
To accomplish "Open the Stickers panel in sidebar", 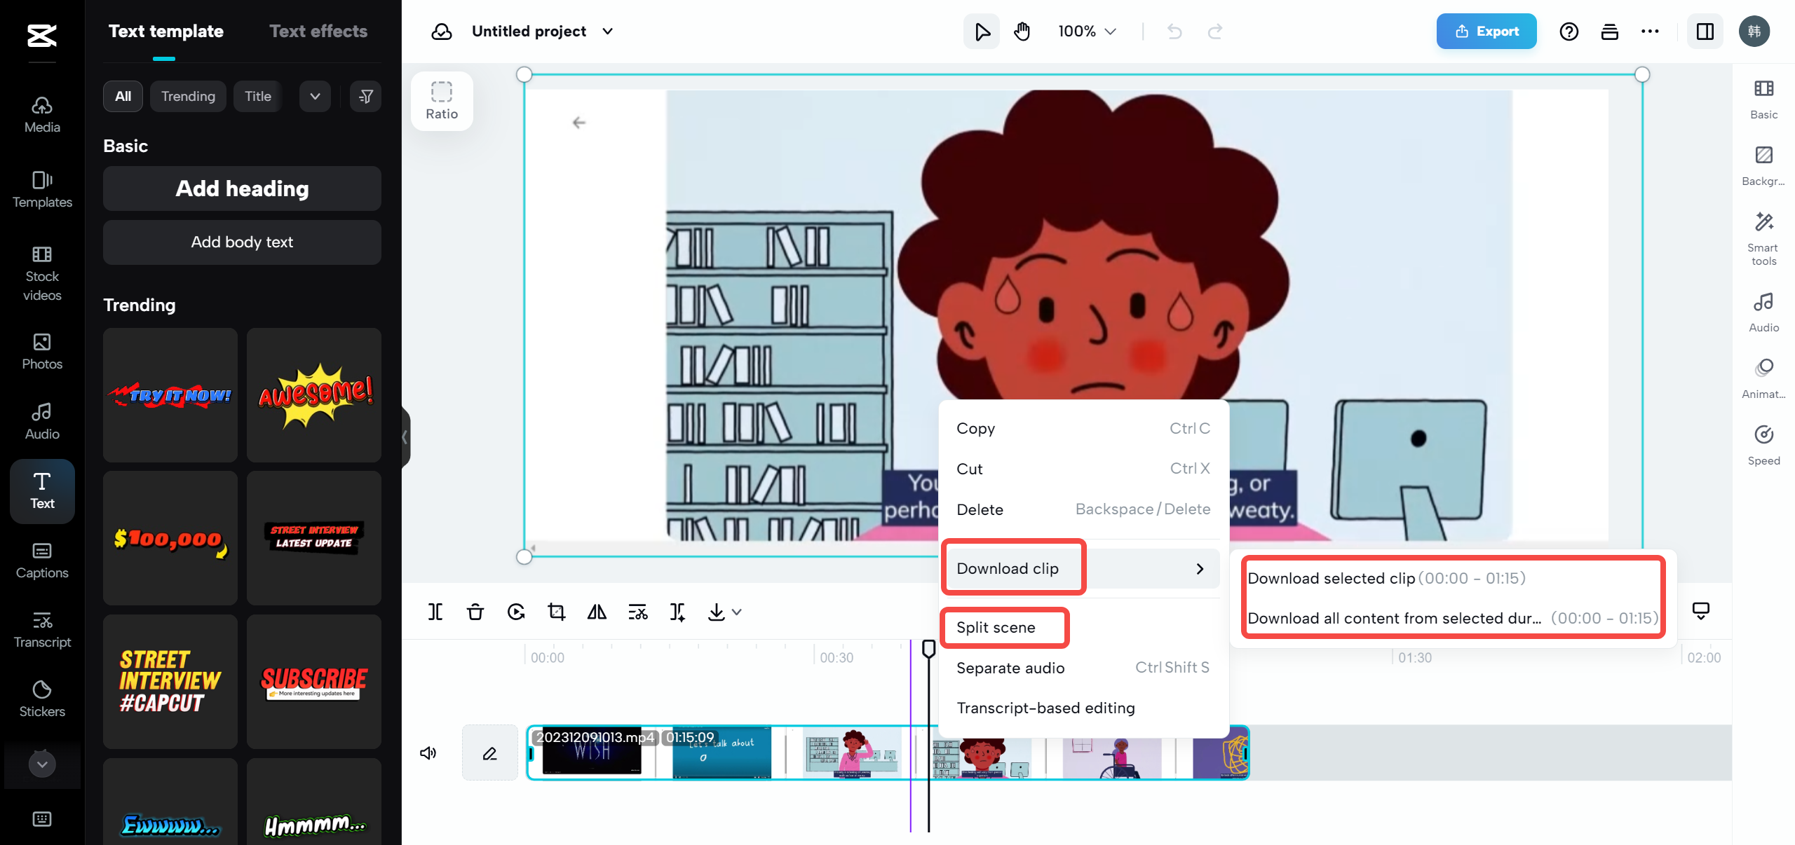I will pos(42,698).
